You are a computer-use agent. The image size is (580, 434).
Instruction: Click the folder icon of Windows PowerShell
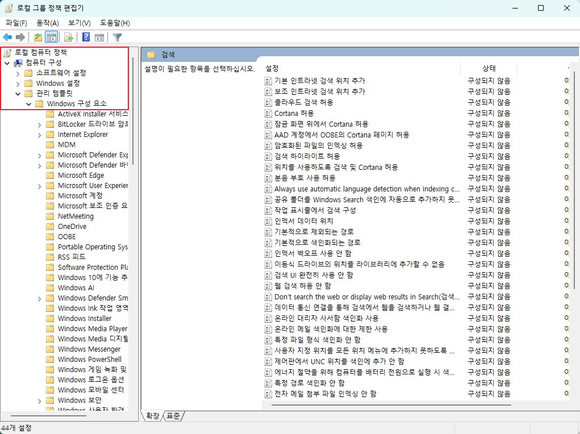50,359
